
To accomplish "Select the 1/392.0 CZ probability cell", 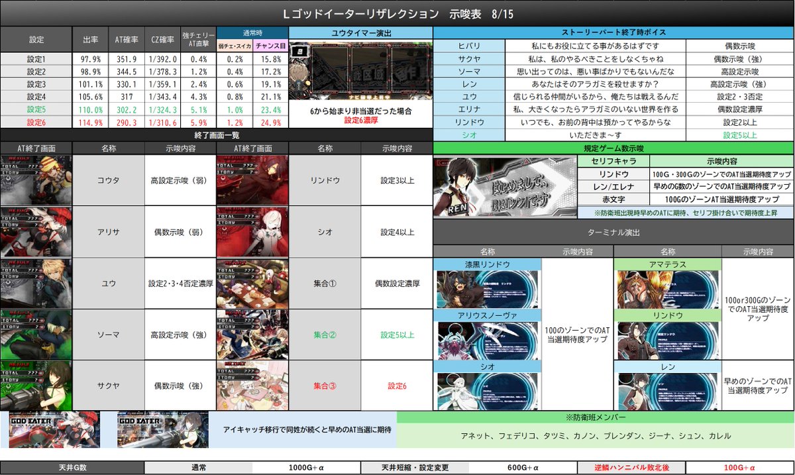I will click(162, 59).
